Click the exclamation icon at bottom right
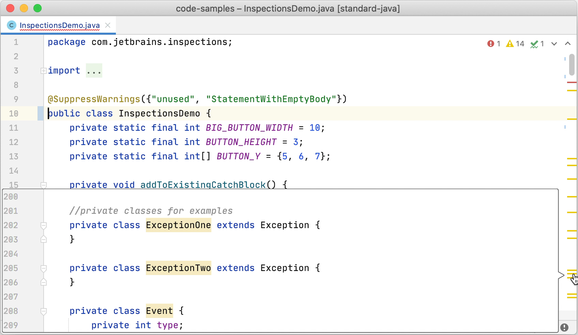This screenshot has height=335, width=578. [x=564, y=327]
